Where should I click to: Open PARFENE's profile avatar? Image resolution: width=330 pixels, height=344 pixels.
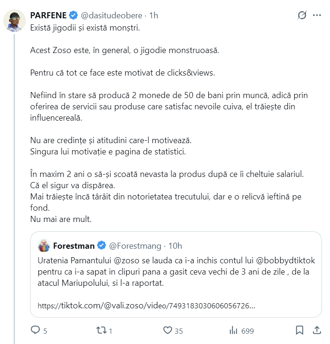point(15,21)
